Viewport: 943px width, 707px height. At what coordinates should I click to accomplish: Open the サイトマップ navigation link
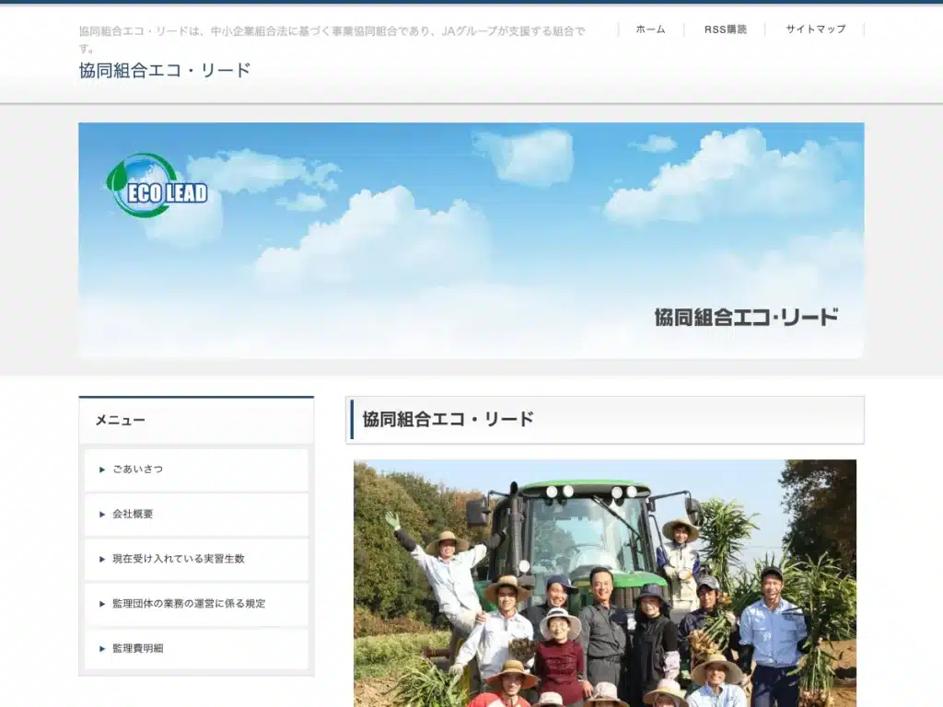click(x=816, y=29)
